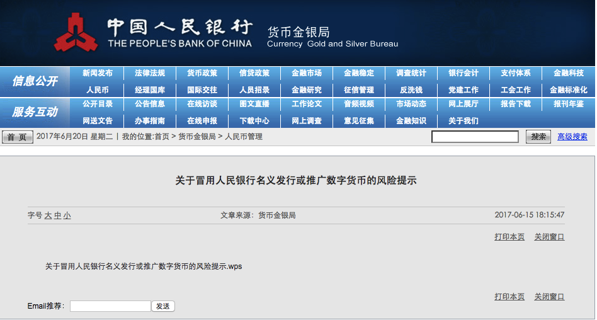Go to 图文直播 page
597x320 pixels.
click(254, 103)
